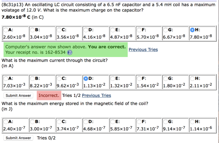Select option A 7.03×10⁻³ for maximum current
Viewport: 219px width, 143px height.
coord(6,79)
